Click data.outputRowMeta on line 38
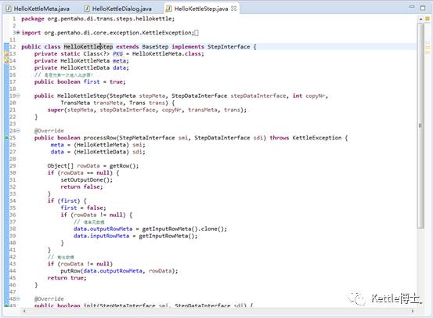This screenshot has height=318, width=433. tap(103, 229)
